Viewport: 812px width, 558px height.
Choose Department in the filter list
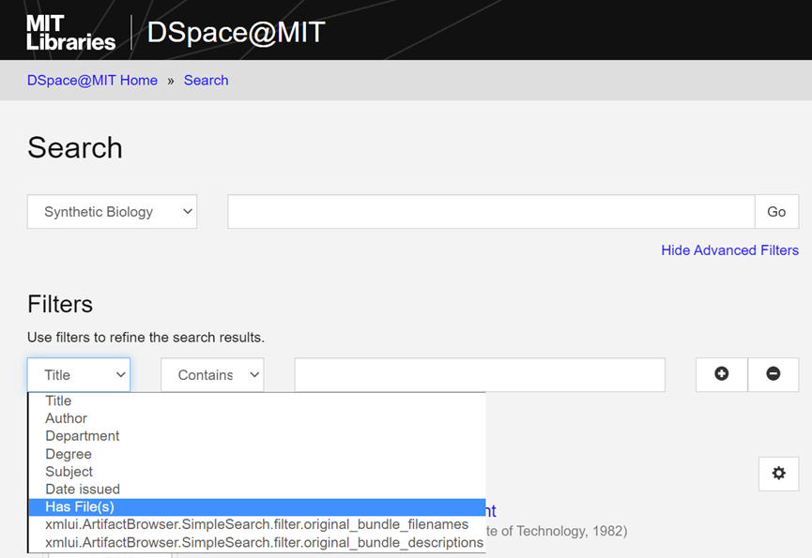tap(257, 436)
